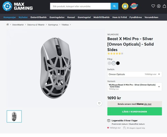Click the Trygg E-handel badge
Screen dimensions: 167x137
pos(125,6)
